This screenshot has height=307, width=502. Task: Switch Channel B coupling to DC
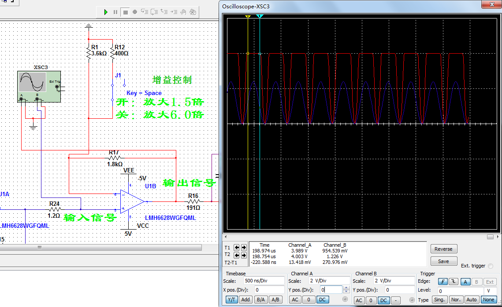(383, 300)
